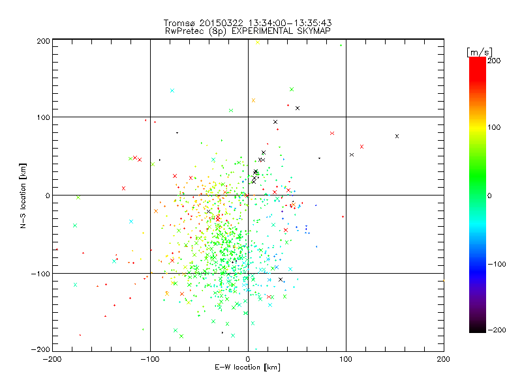This screenshot has width=522, height=391.
Task: Click the x-axis tick label '0'
Action: (x=248, y=359)
